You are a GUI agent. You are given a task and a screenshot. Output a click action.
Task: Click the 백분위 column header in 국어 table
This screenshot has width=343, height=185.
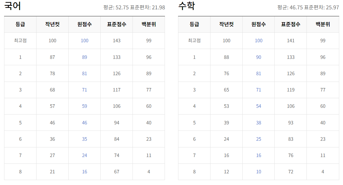point(149,24)
